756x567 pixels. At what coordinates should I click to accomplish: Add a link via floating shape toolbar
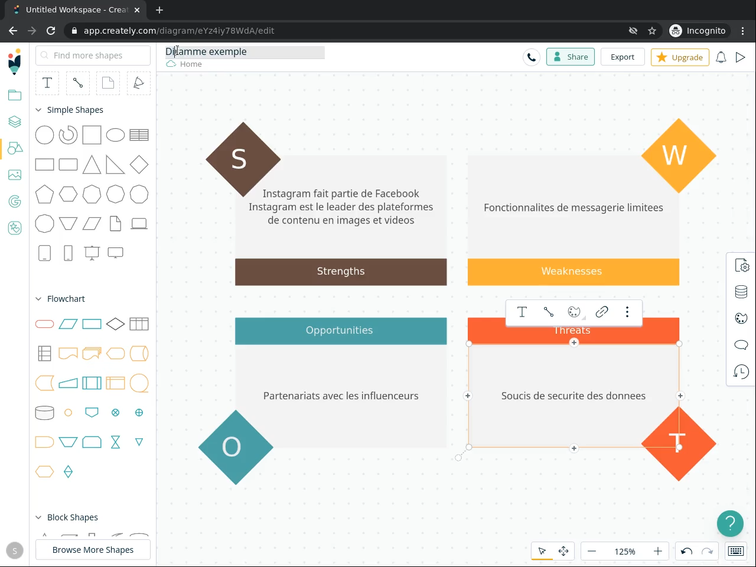click(602, 312)
